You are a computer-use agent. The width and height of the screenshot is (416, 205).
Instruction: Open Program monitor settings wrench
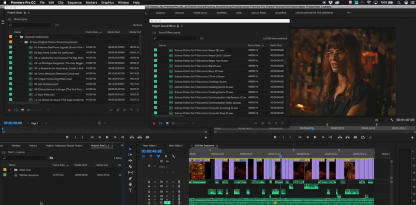coord(392,120)
